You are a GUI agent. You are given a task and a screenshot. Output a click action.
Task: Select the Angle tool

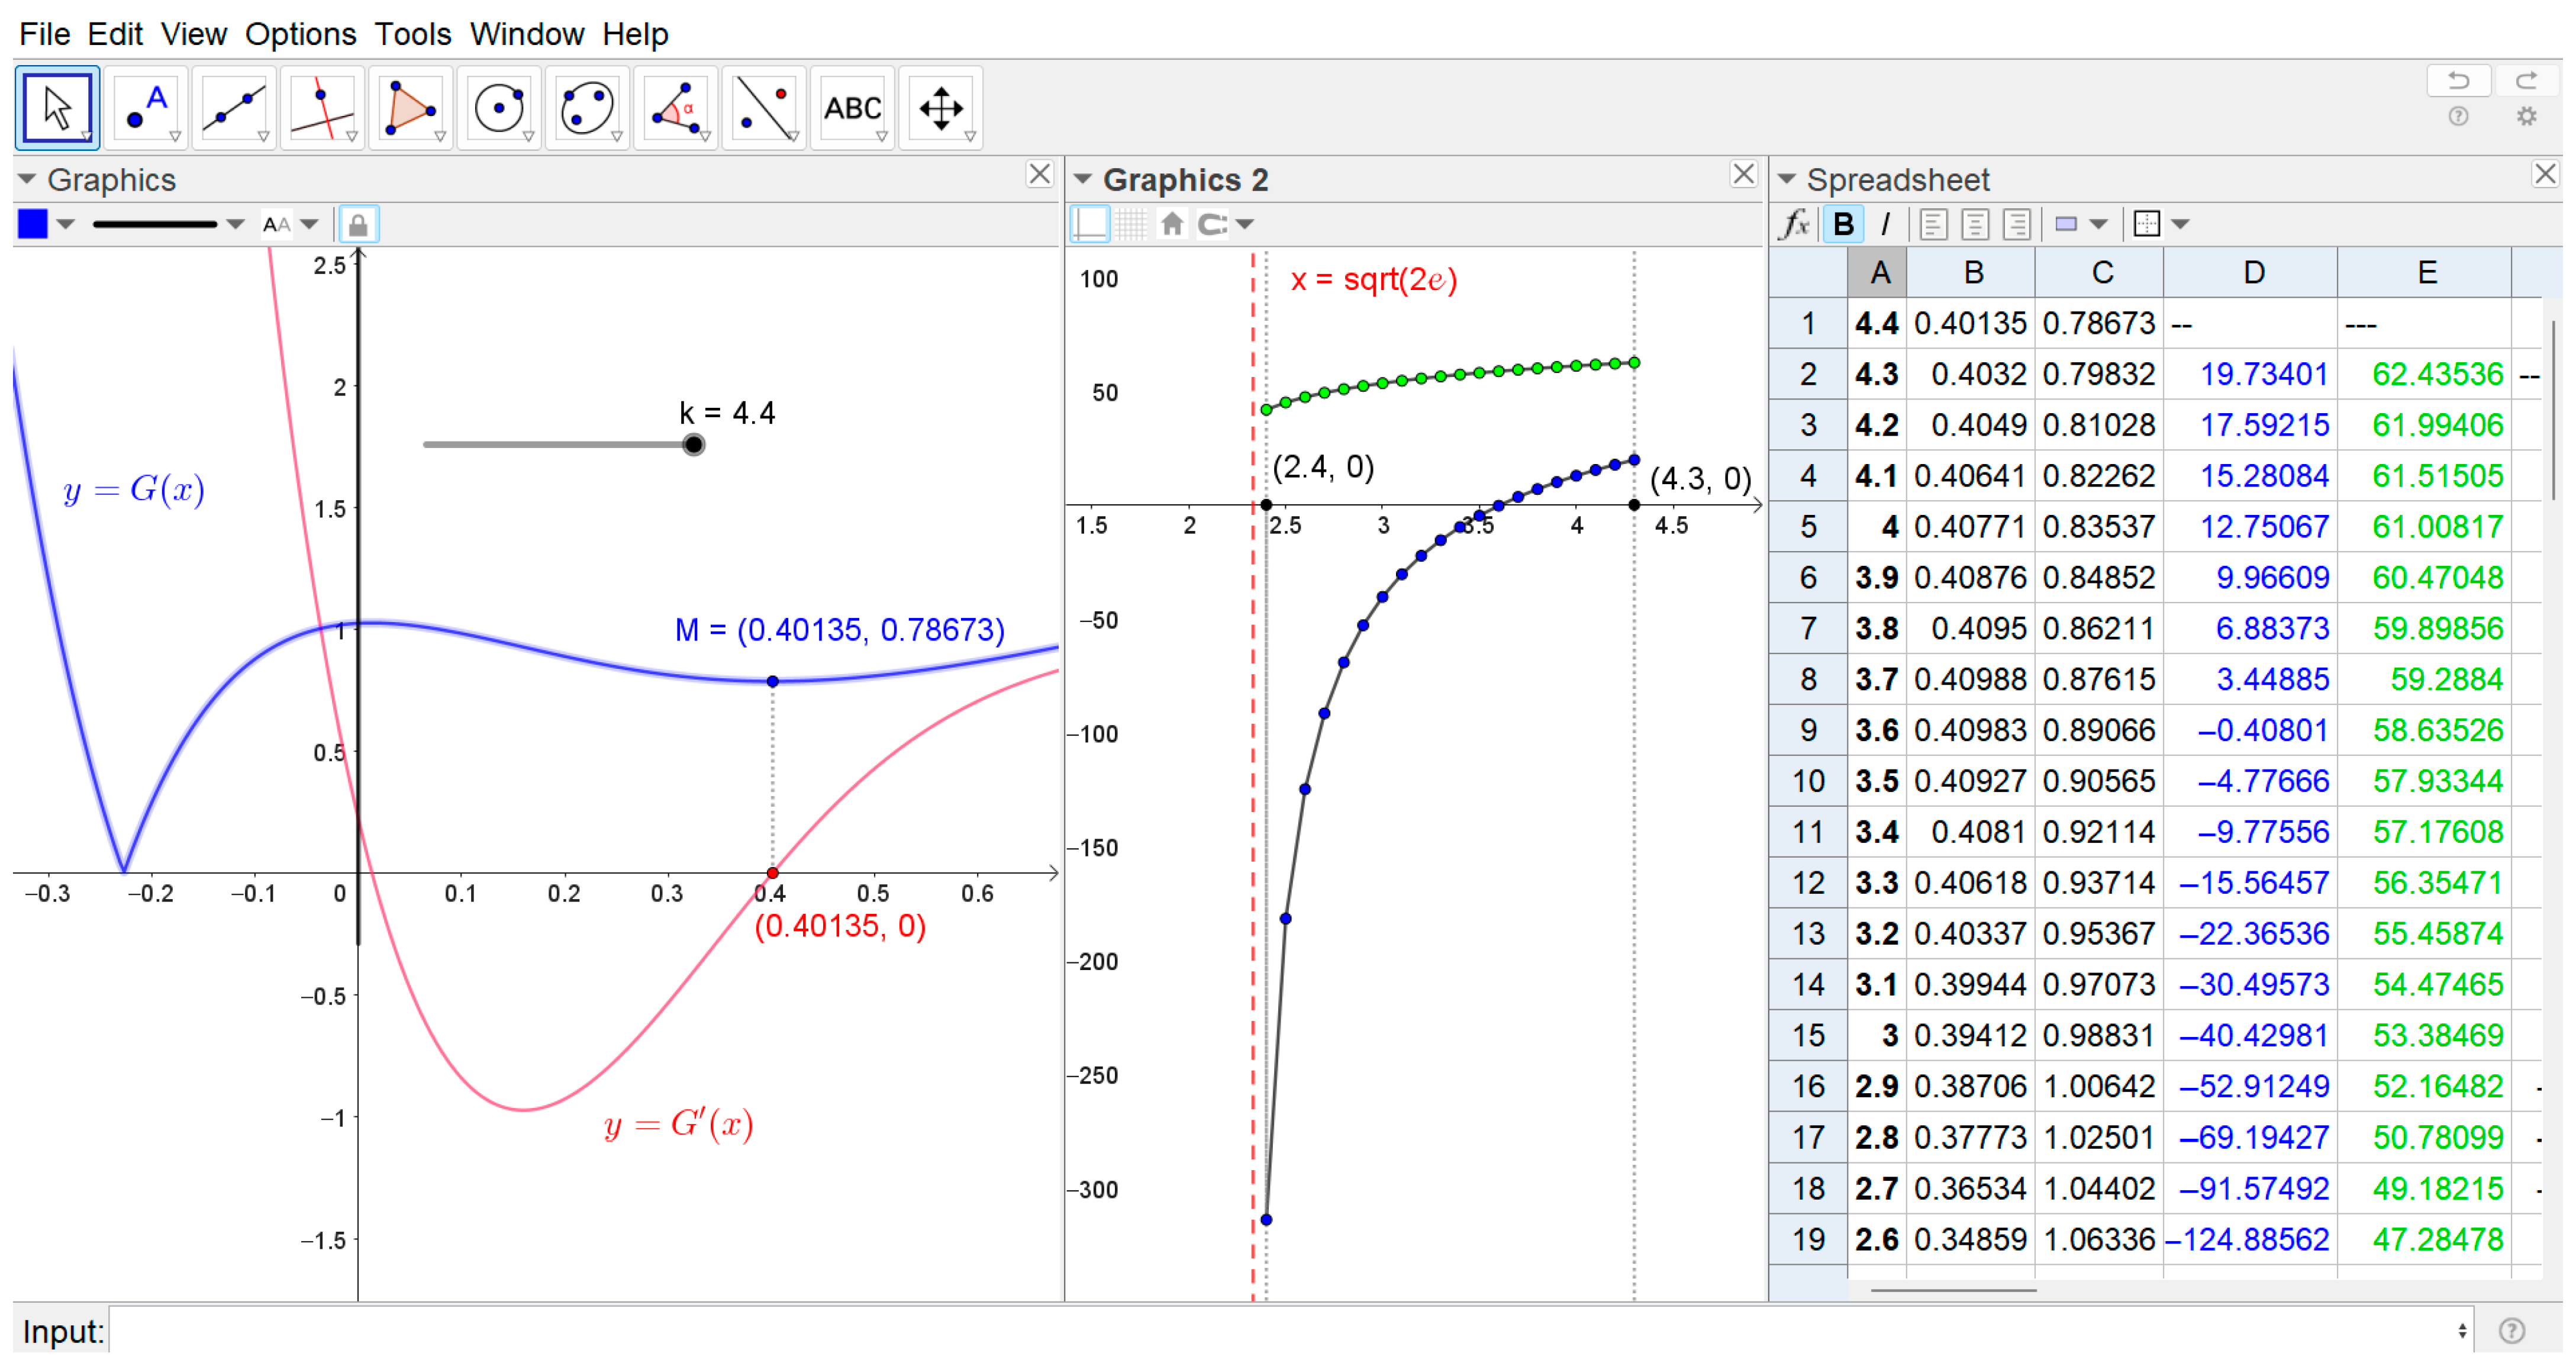coord(676,108)
